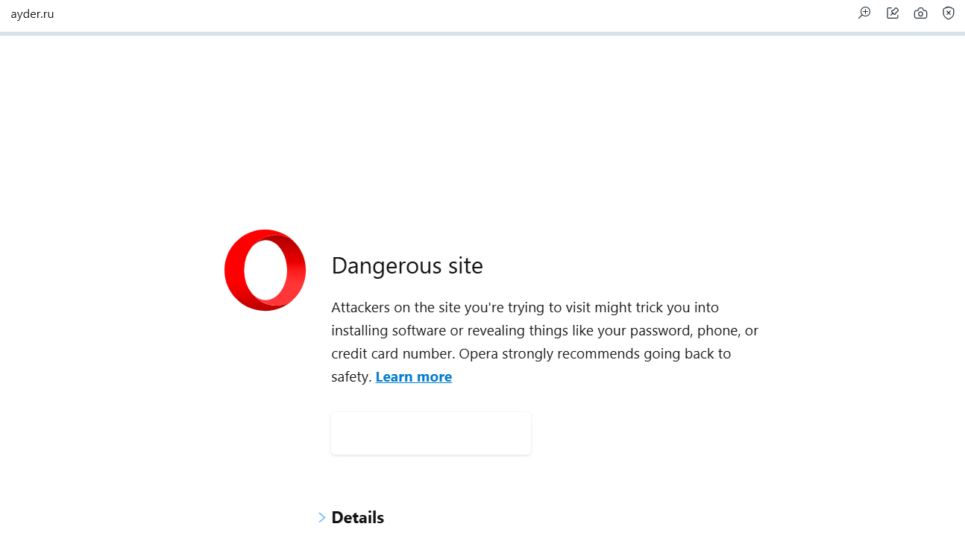Open the "Learn more" link
This screenshot has height=550, width=965.
413,376
